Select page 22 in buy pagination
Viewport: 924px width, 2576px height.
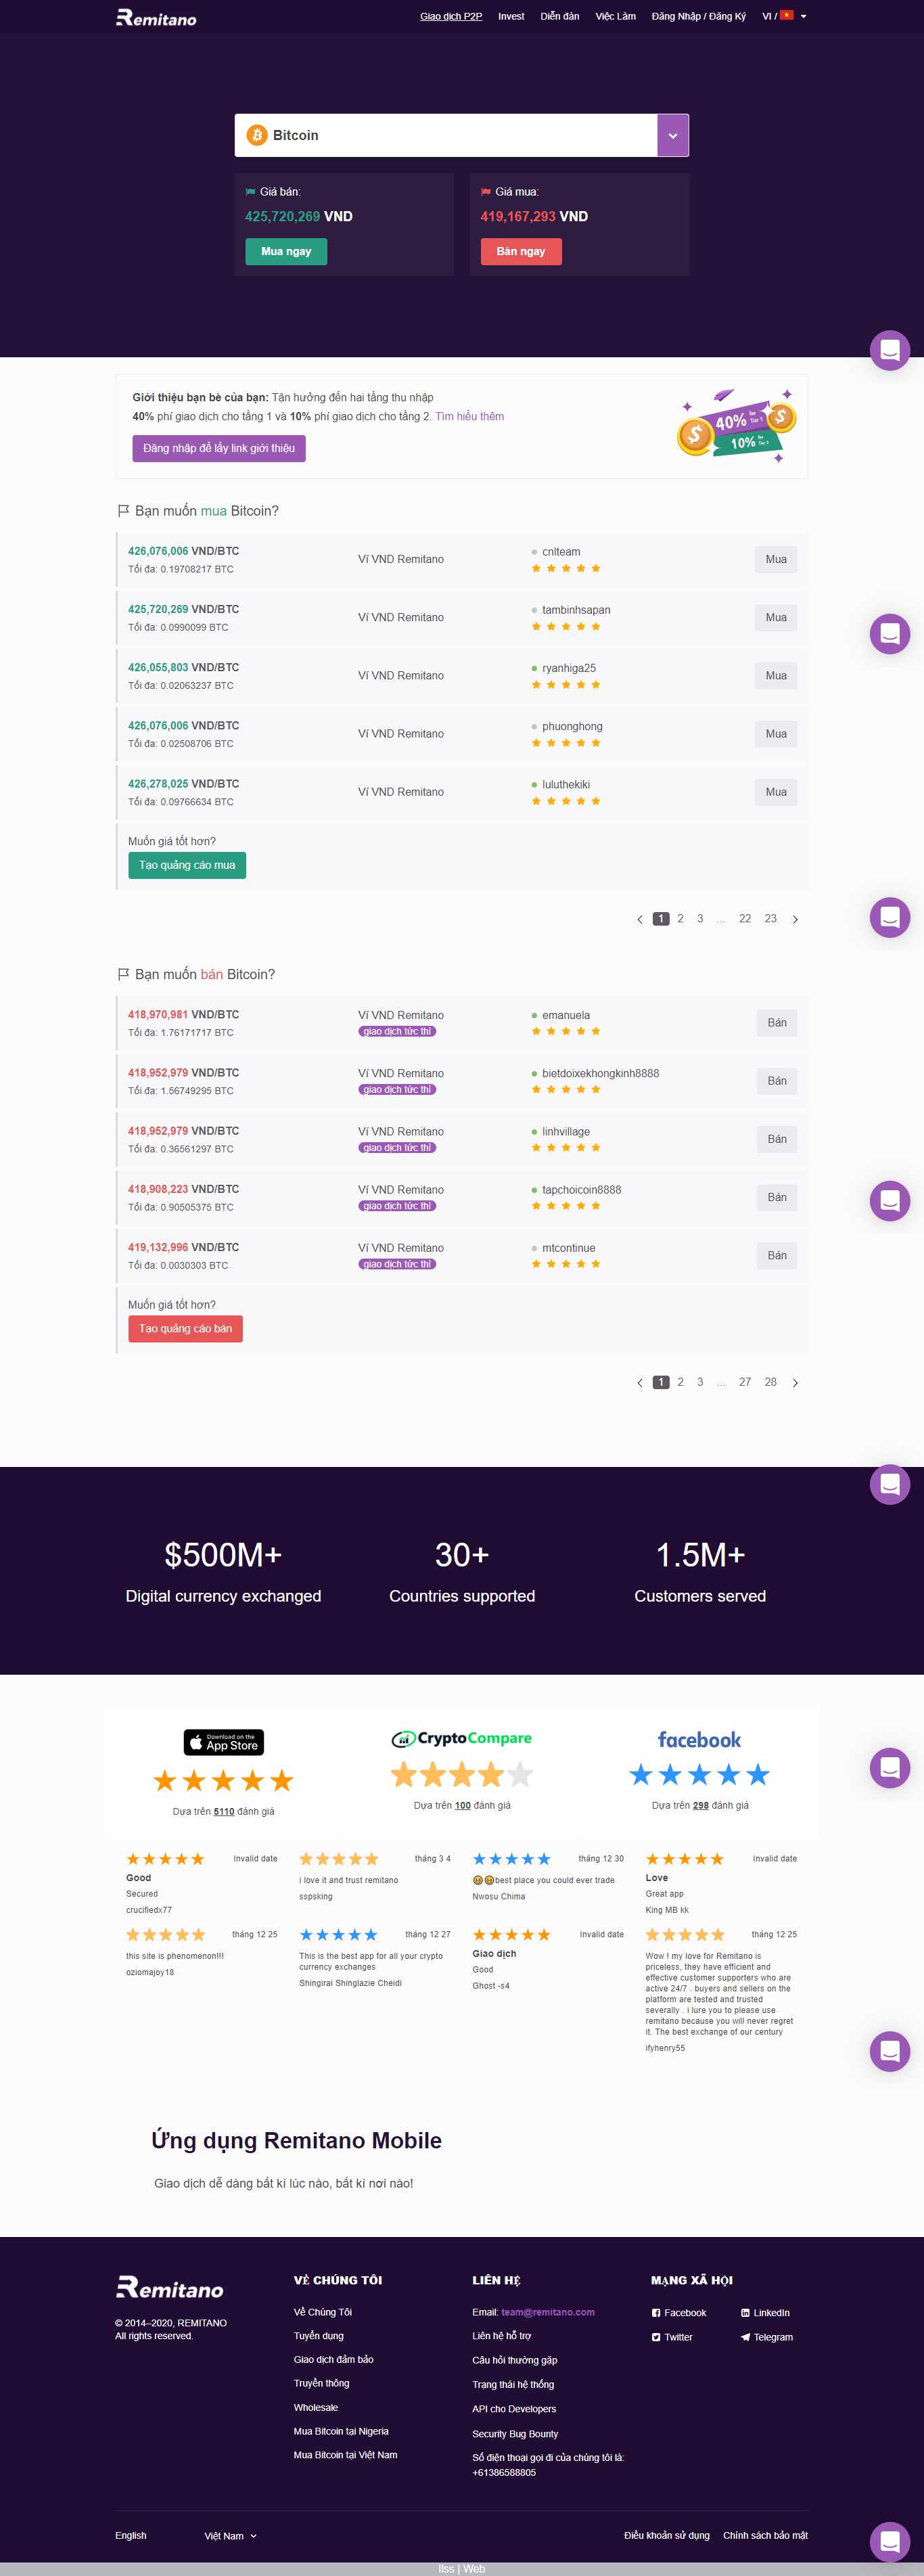point(745,918)
